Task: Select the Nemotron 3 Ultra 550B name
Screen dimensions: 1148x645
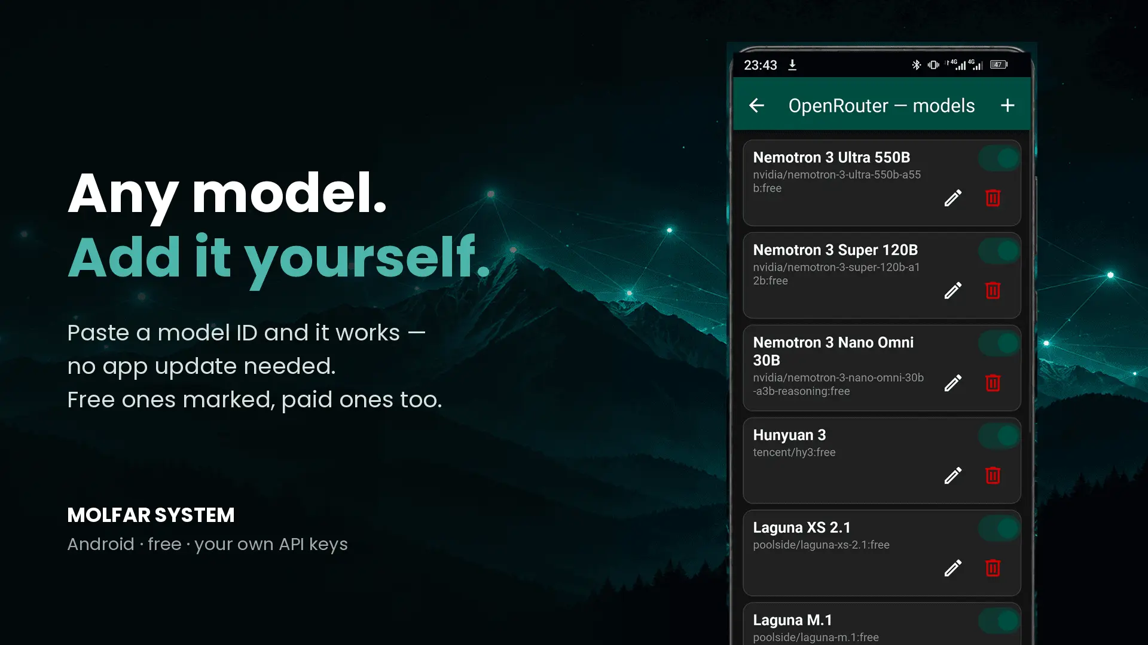Action: coord(832,158)
